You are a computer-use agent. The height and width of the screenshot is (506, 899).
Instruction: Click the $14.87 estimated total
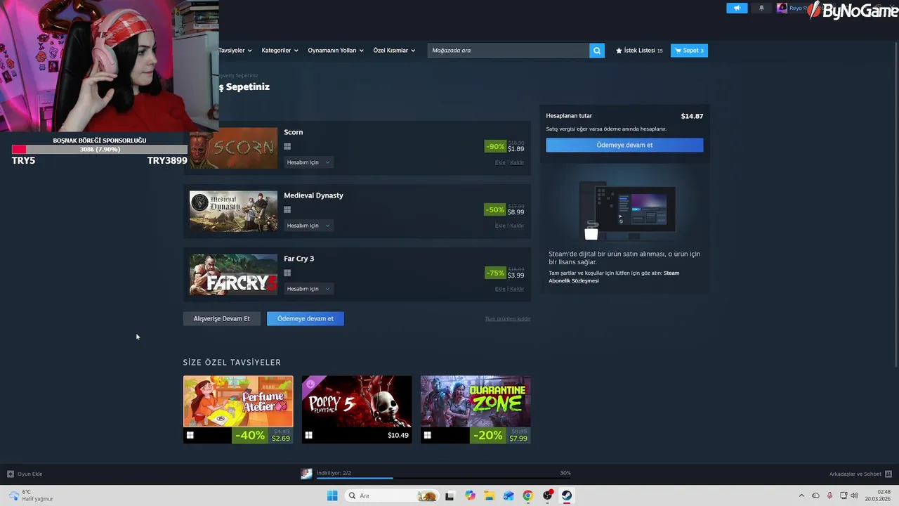(x=692, y=116)
